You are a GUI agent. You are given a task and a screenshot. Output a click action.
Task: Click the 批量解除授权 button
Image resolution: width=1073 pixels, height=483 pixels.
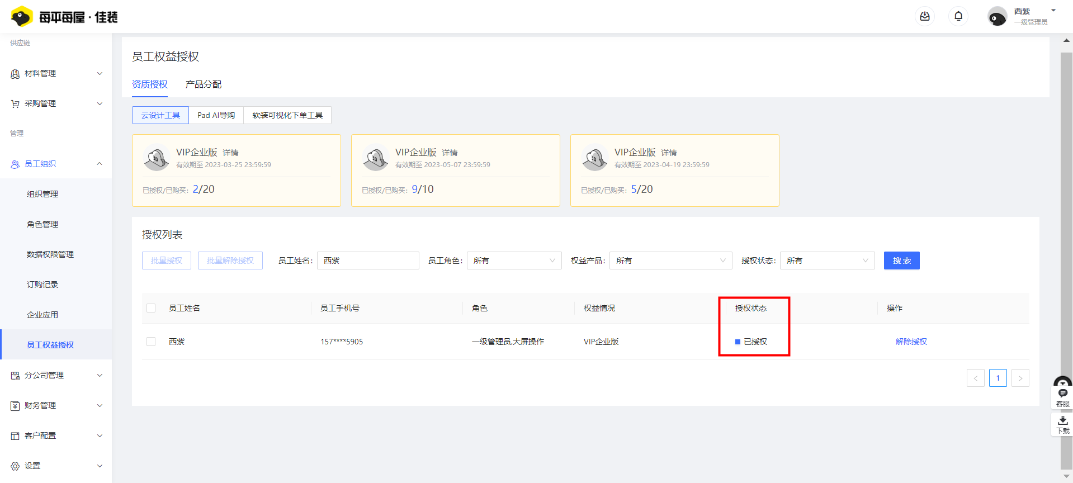click(230, 261)
